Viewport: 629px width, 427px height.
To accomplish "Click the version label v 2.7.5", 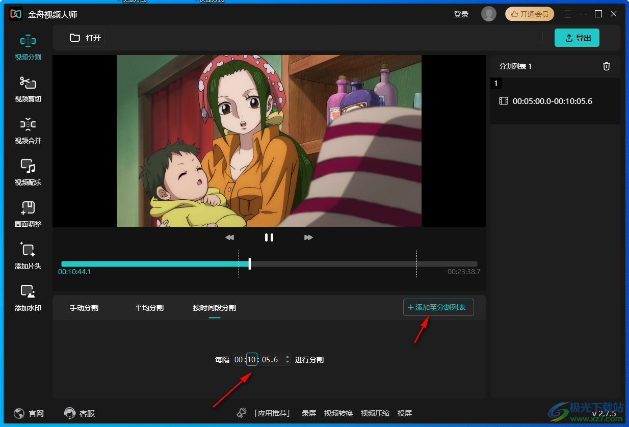I will pos(604,413).
